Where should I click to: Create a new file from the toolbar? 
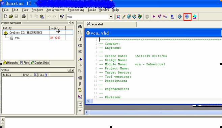click(x=5, y=17)
